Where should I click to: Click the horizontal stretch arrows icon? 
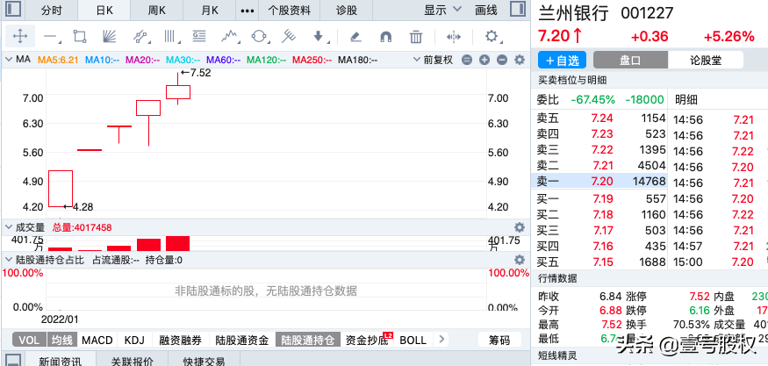(454, 36)
